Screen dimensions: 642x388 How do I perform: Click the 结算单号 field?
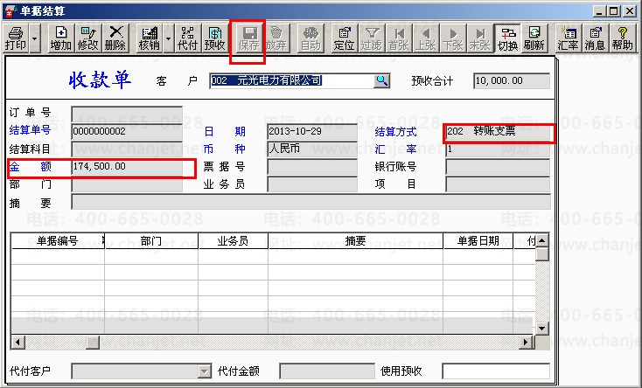point(127,131)
